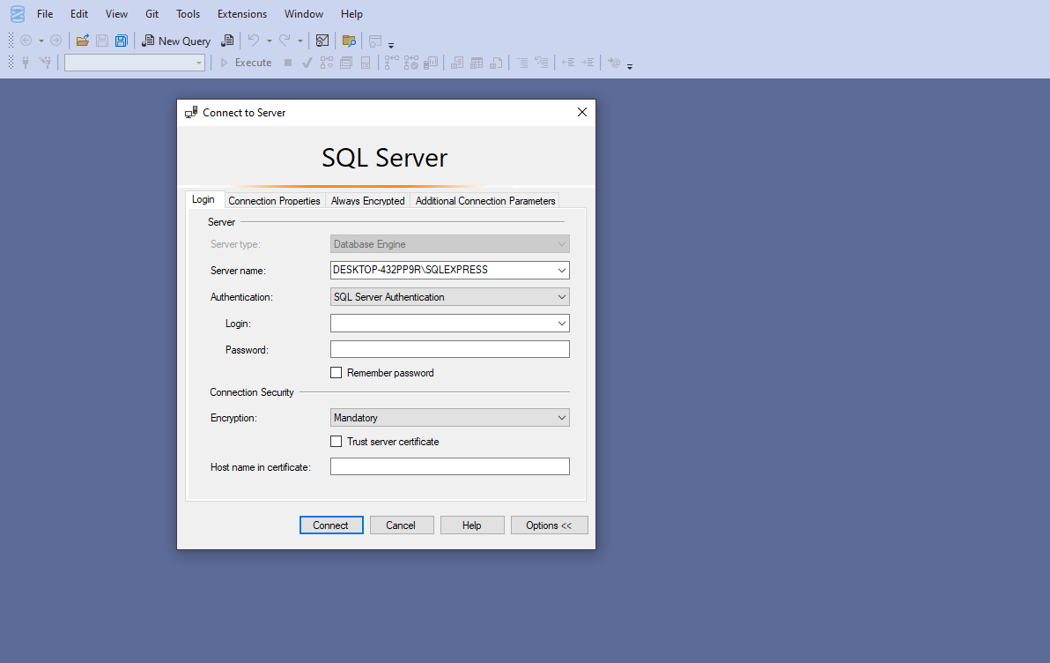Expand the Encryption dropdown
This screenshot has height=663, width=1050.
pyautogui.click(x=561, y=418)
